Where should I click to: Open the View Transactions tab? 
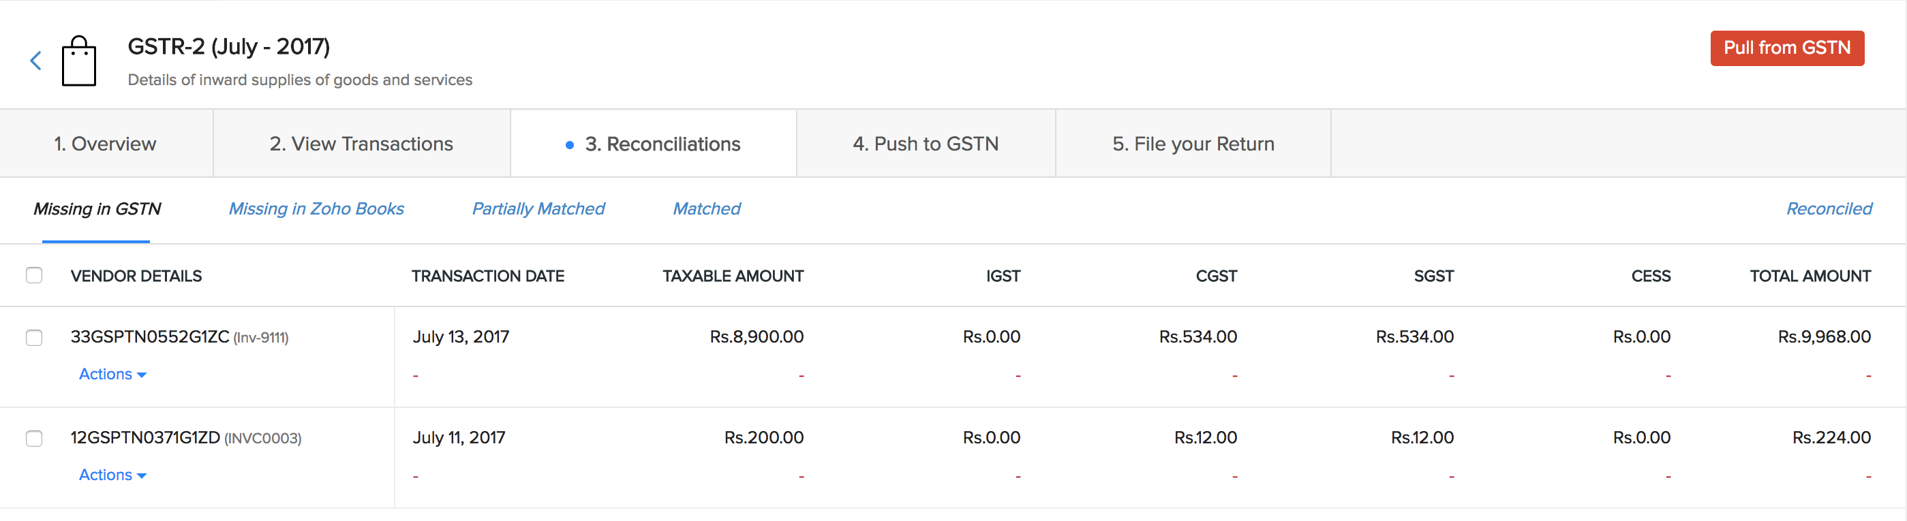click(x=361, y=143)
